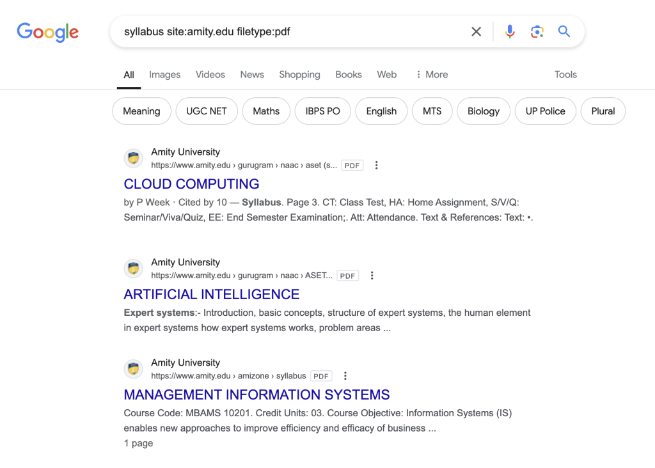Click PDF badge on Artificial Intelligence result
Viewport: 655px width, 468px height.
(347, 276)
